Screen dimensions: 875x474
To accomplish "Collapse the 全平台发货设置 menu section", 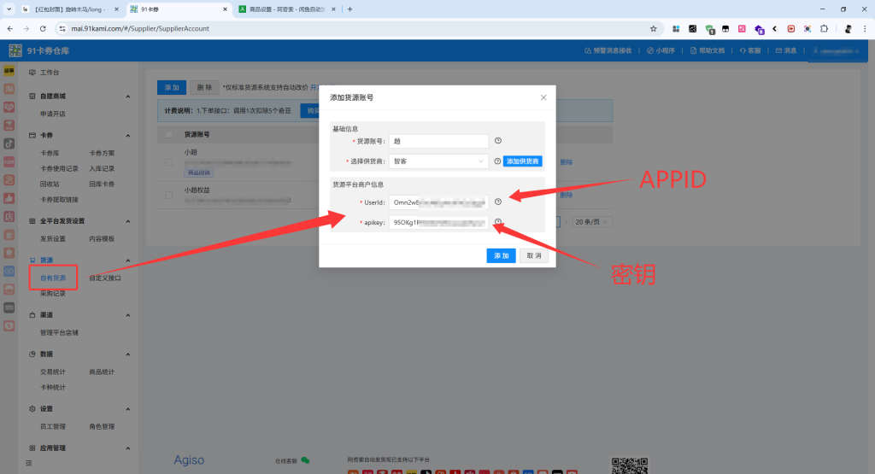I will pos(128,221).
